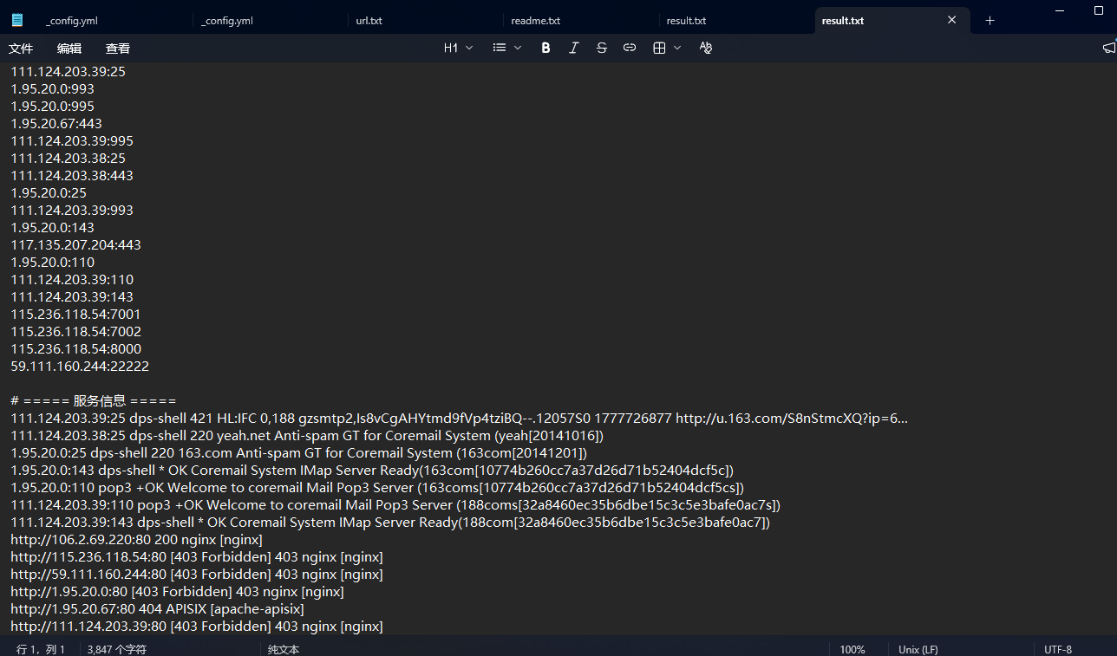Click the Unix (LF) line ending indicator

pos(918,649)
